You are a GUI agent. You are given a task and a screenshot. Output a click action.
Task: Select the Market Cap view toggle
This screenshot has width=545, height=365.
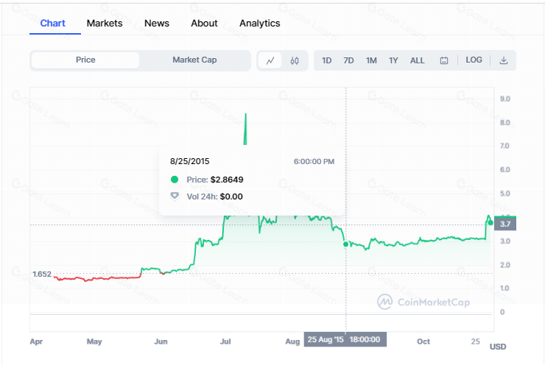[x=194, y=60]
